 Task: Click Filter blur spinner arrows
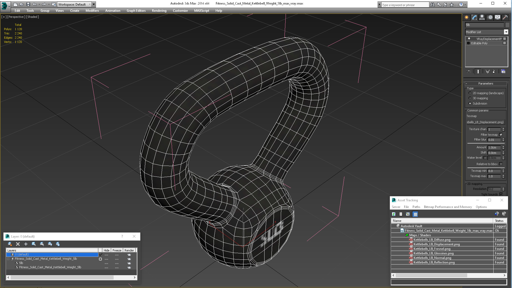tap(503, 140)
